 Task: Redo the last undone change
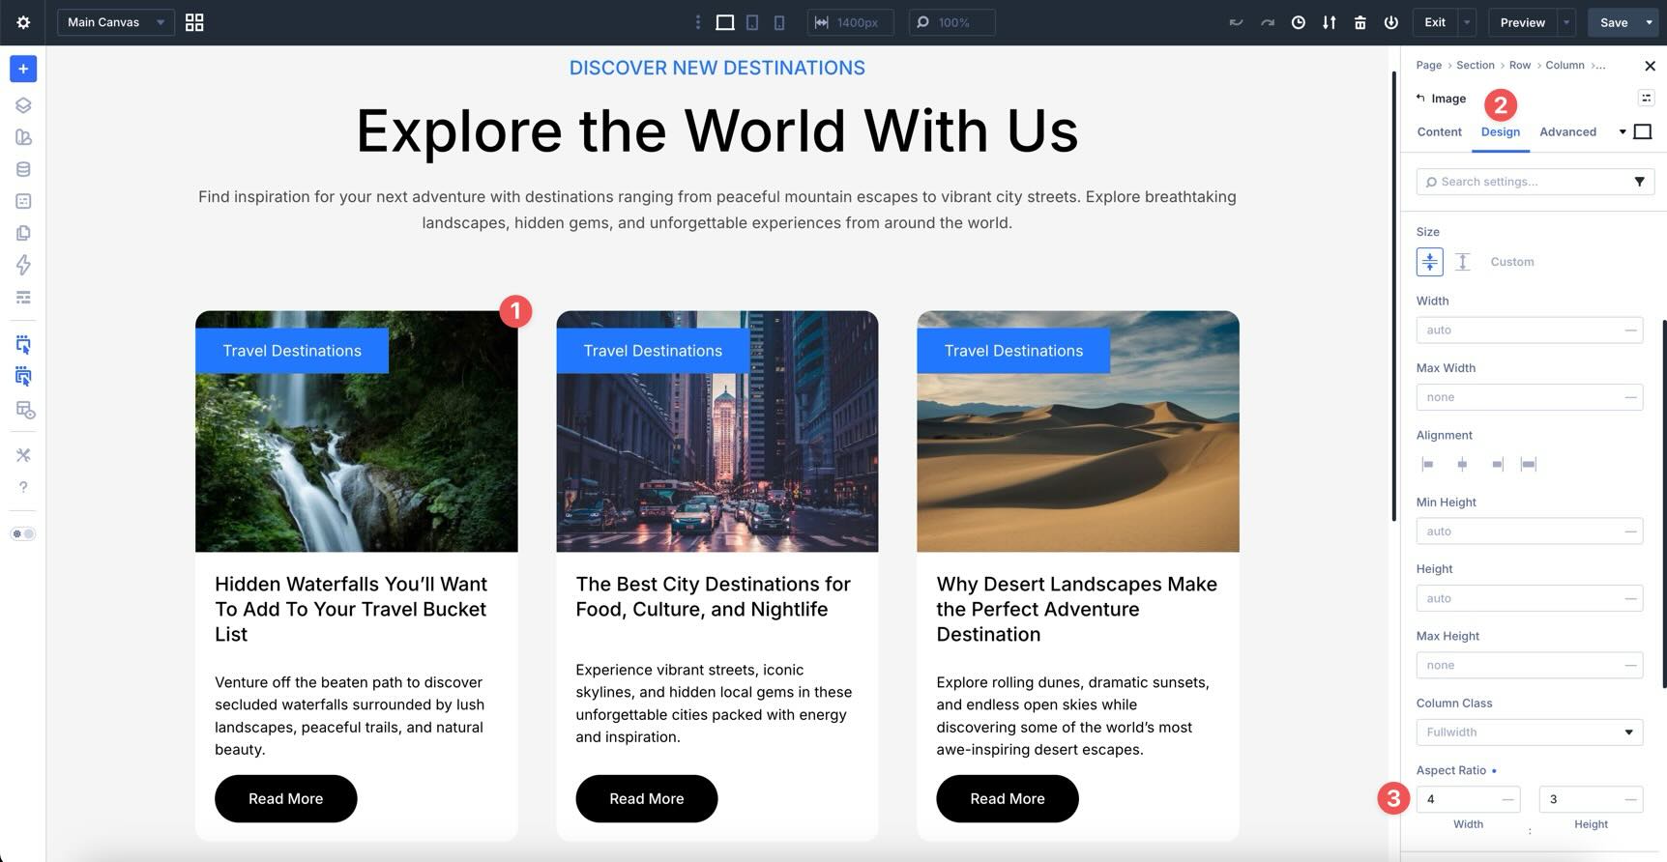point(1267,22)
